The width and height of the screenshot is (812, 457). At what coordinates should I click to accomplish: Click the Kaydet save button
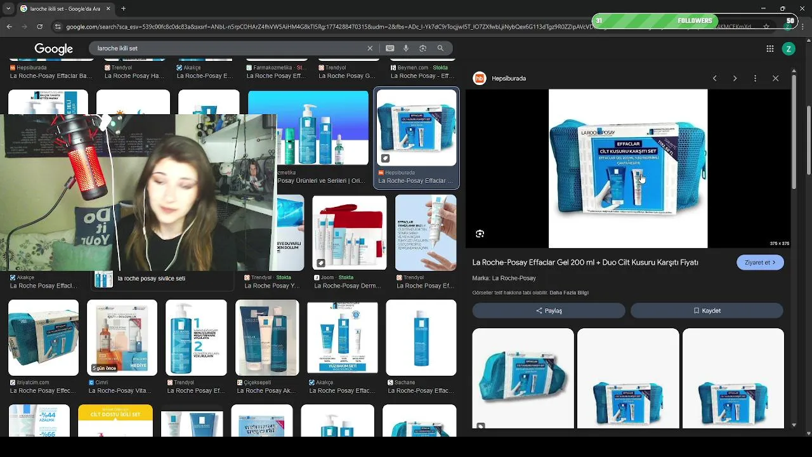pyautogui.click(x=707, y=310)
